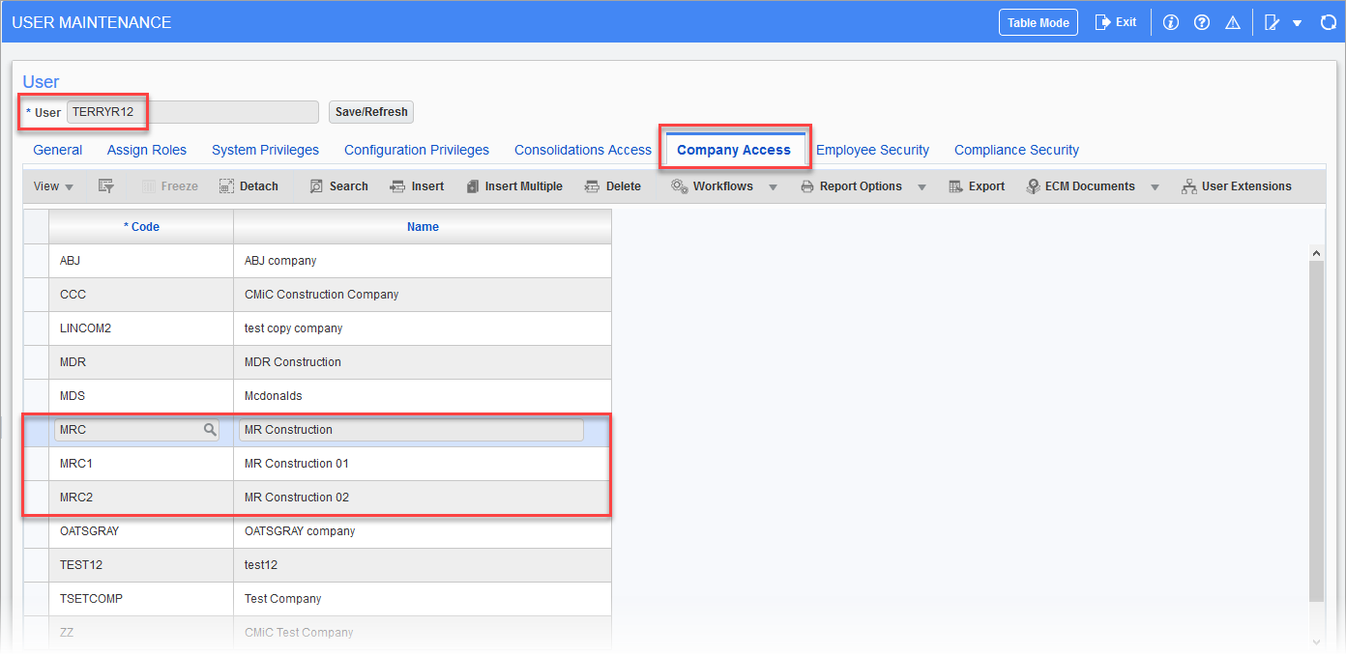The width and height of the screenshot is (1346, 655).
Task: Select the MDR code cell
Action: [141, 362]
